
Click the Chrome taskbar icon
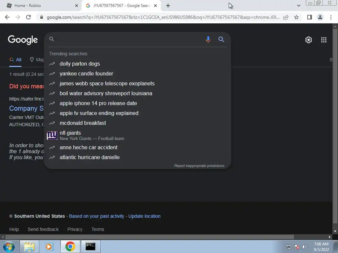(x=70, y=246)
